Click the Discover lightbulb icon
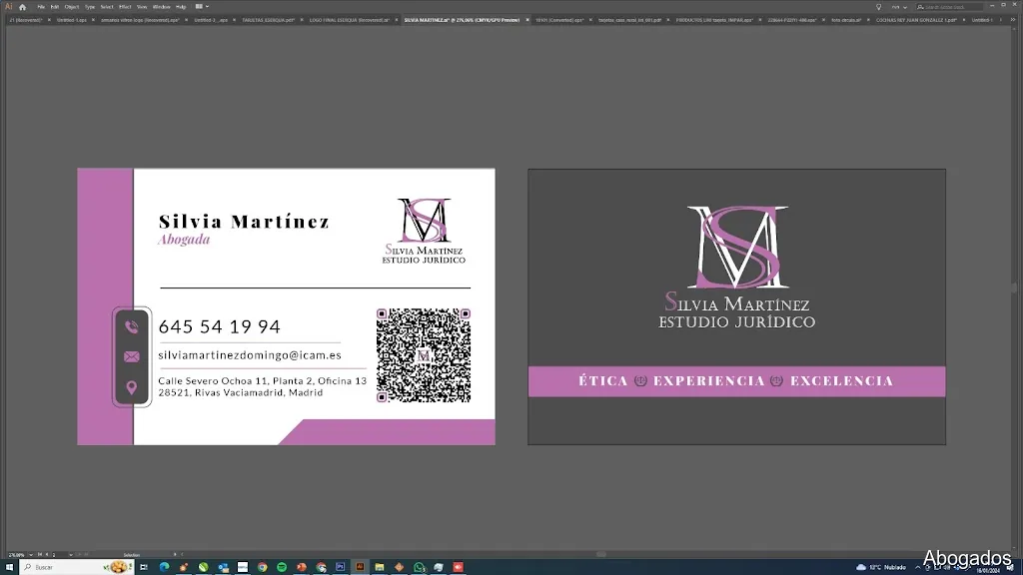This screenshot has height=575, width=1023. [x=878, y=6]
